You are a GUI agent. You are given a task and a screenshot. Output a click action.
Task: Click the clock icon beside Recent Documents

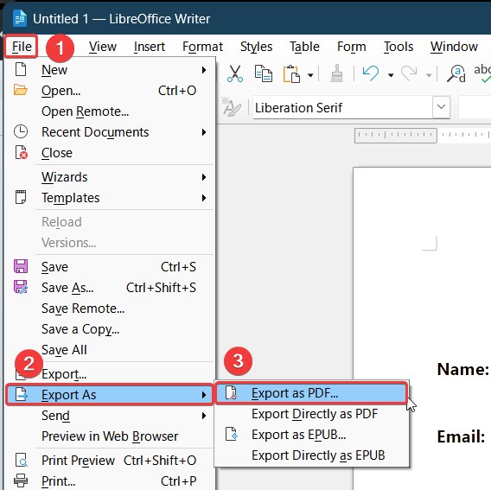coord(21,131)
